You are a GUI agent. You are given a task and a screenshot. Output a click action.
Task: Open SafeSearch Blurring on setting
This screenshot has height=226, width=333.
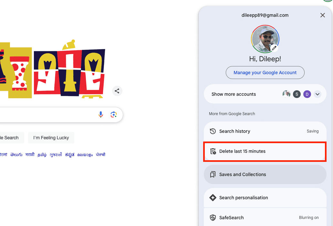(308, 218)
